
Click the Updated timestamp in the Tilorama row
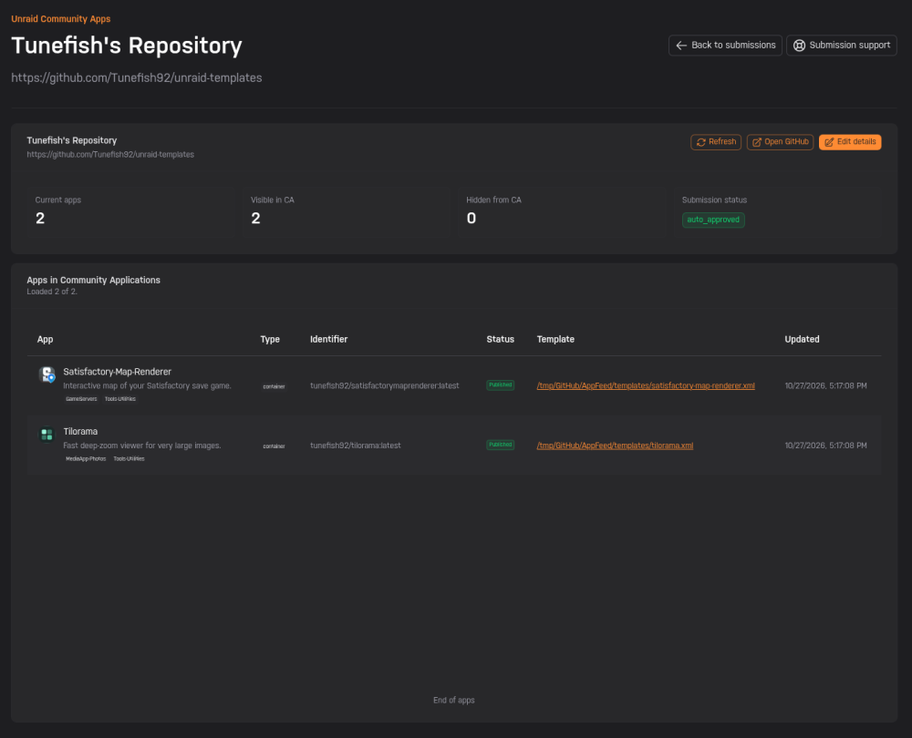[825, 446]
